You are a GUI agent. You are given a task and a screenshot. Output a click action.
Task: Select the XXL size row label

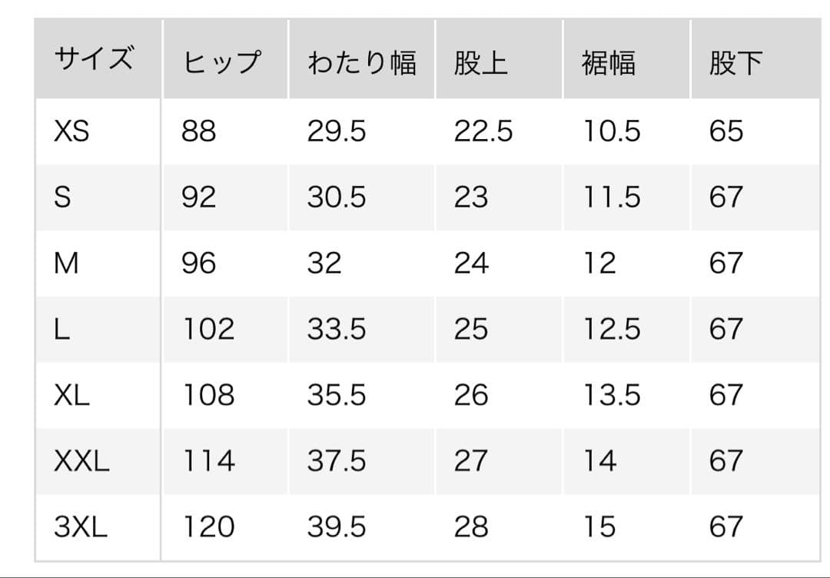tap(81, 460)
